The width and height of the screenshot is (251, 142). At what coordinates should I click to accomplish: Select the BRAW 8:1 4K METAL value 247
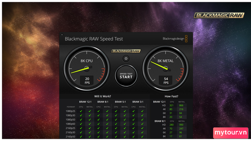pos(181,128)
